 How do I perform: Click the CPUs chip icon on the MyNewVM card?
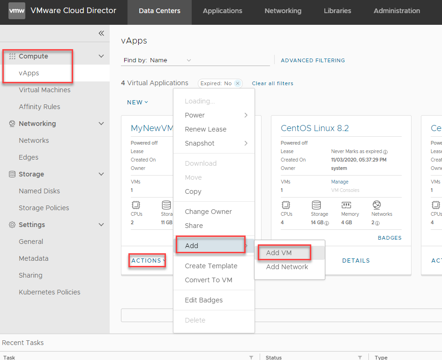(135, 205)
